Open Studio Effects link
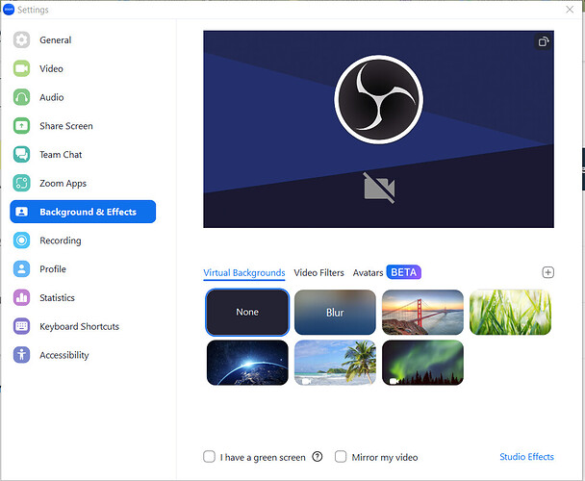Viewport: 585px width, 481px height. coord(526,457)
